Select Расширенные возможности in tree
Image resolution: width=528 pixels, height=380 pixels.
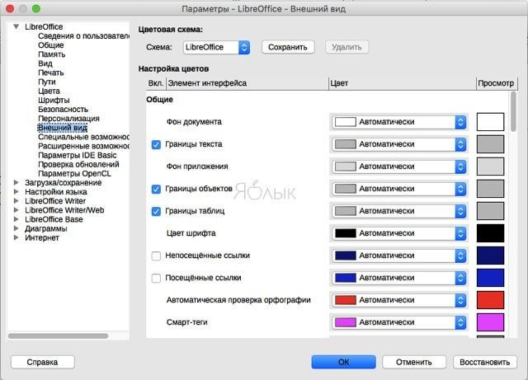coord(83,146)
